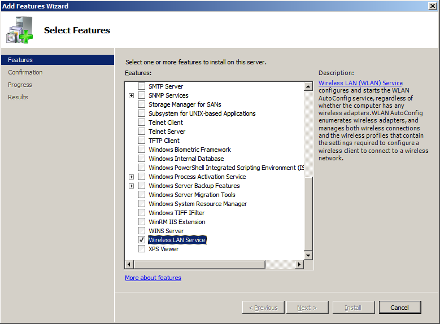Open Wireless LAN (WLAN) Service description link
This screenshot has height=324, width=440.
pyautogui.click(x=360, y=83)
